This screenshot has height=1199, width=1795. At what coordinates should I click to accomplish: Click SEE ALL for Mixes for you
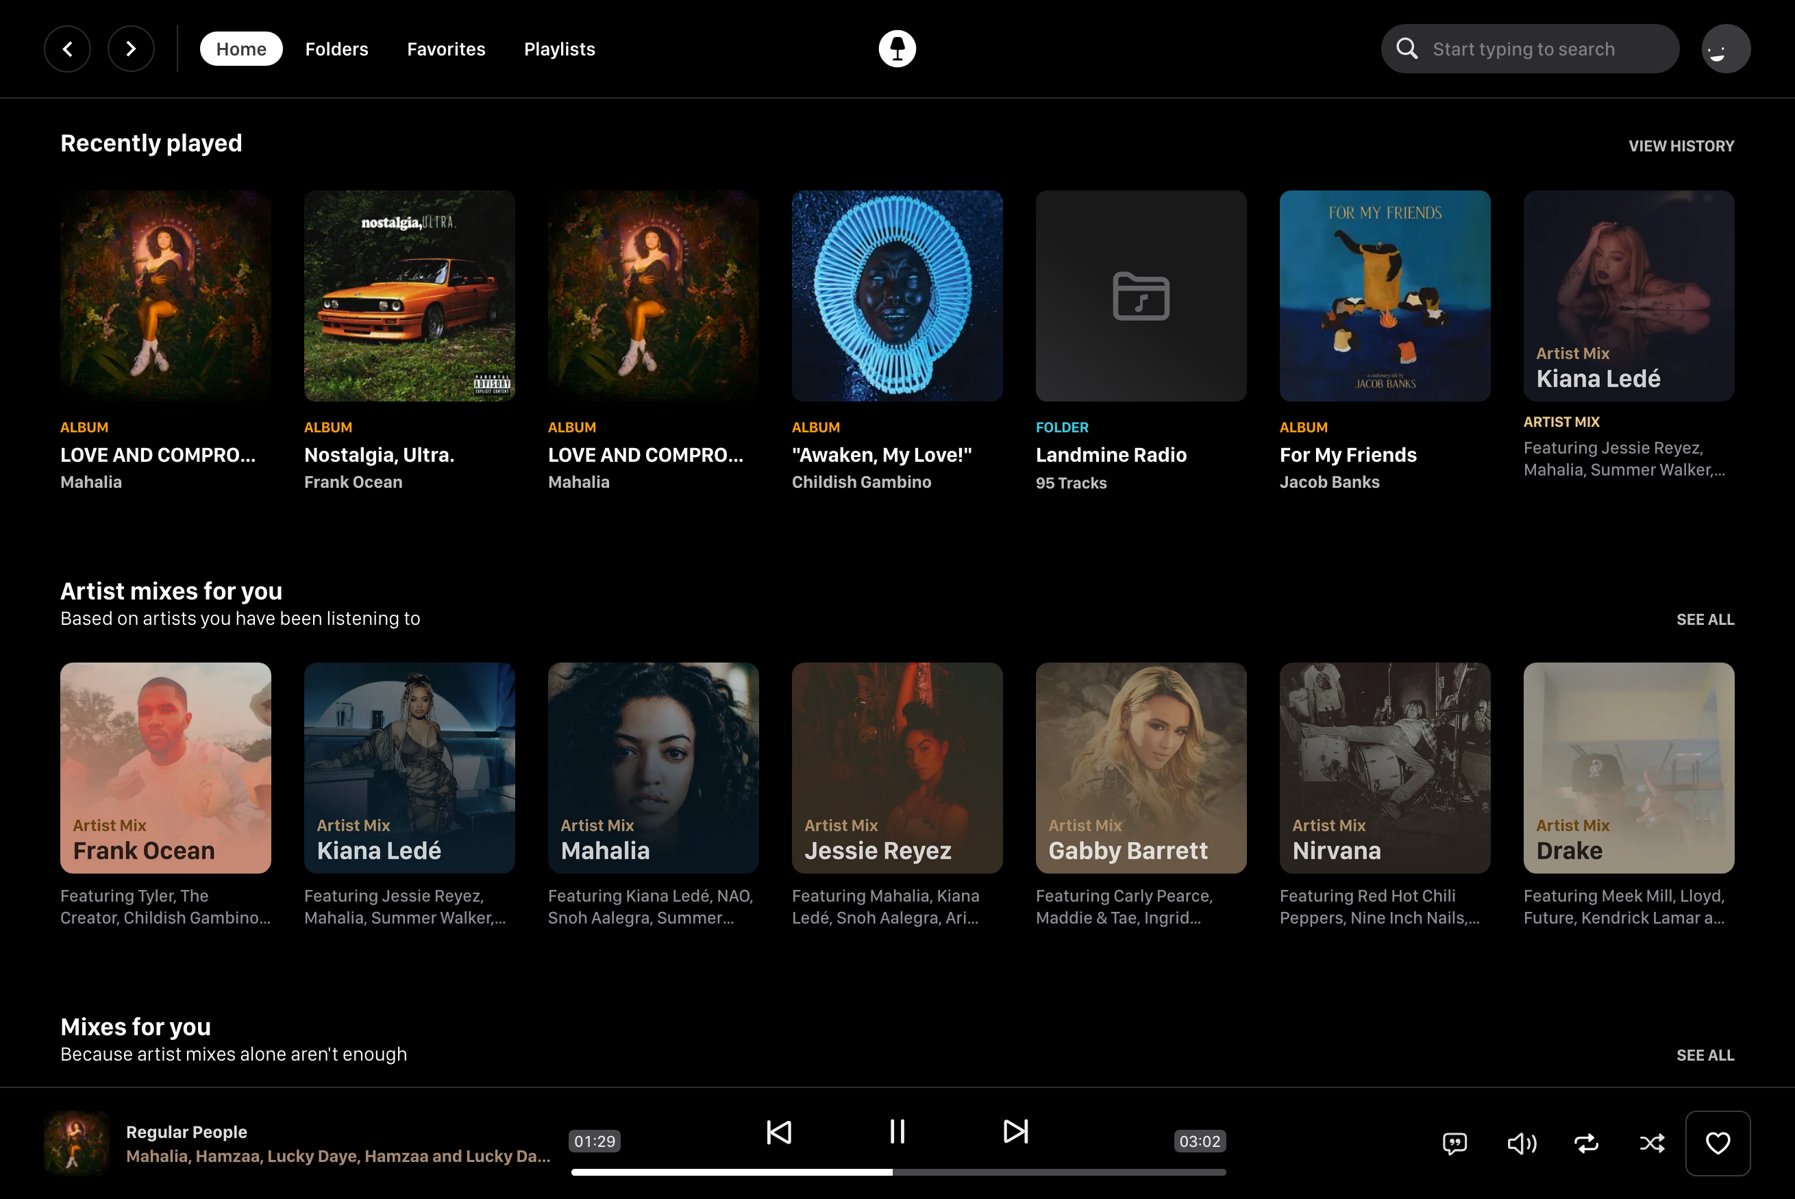point(1705,1055)
